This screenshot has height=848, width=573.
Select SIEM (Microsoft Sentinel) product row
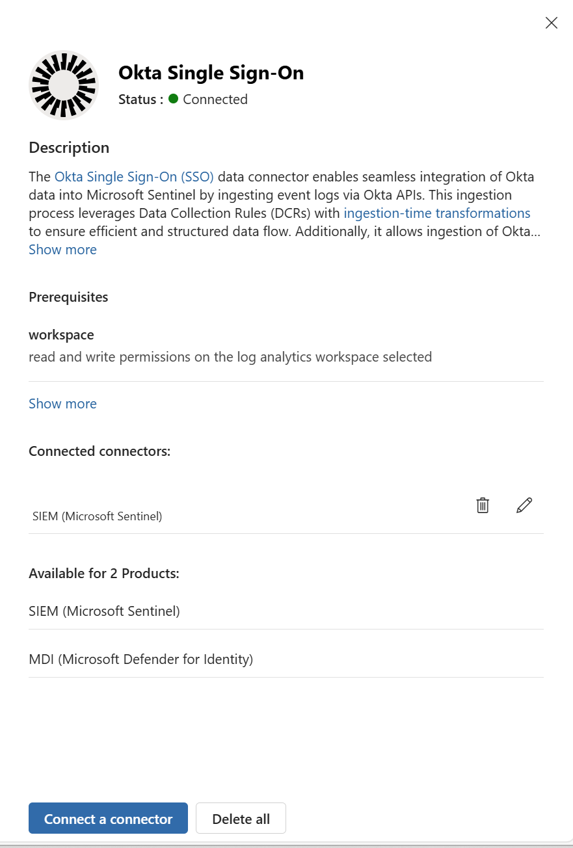pyautogui.click(x=104, y=611)
